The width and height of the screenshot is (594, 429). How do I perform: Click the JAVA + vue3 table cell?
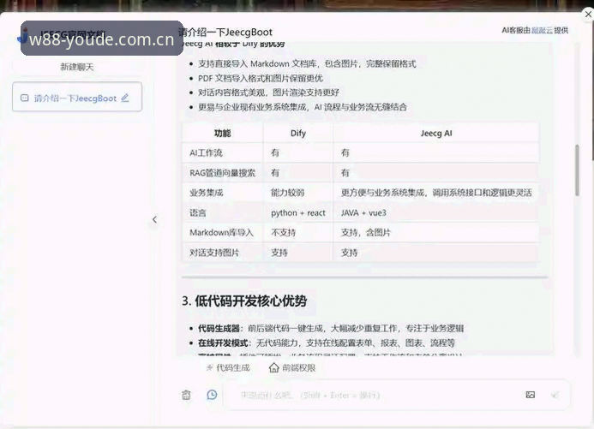436,212
